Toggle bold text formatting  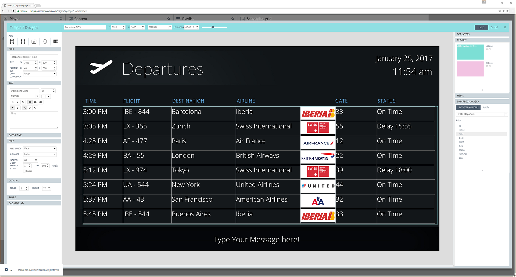(x=12, y=102)
